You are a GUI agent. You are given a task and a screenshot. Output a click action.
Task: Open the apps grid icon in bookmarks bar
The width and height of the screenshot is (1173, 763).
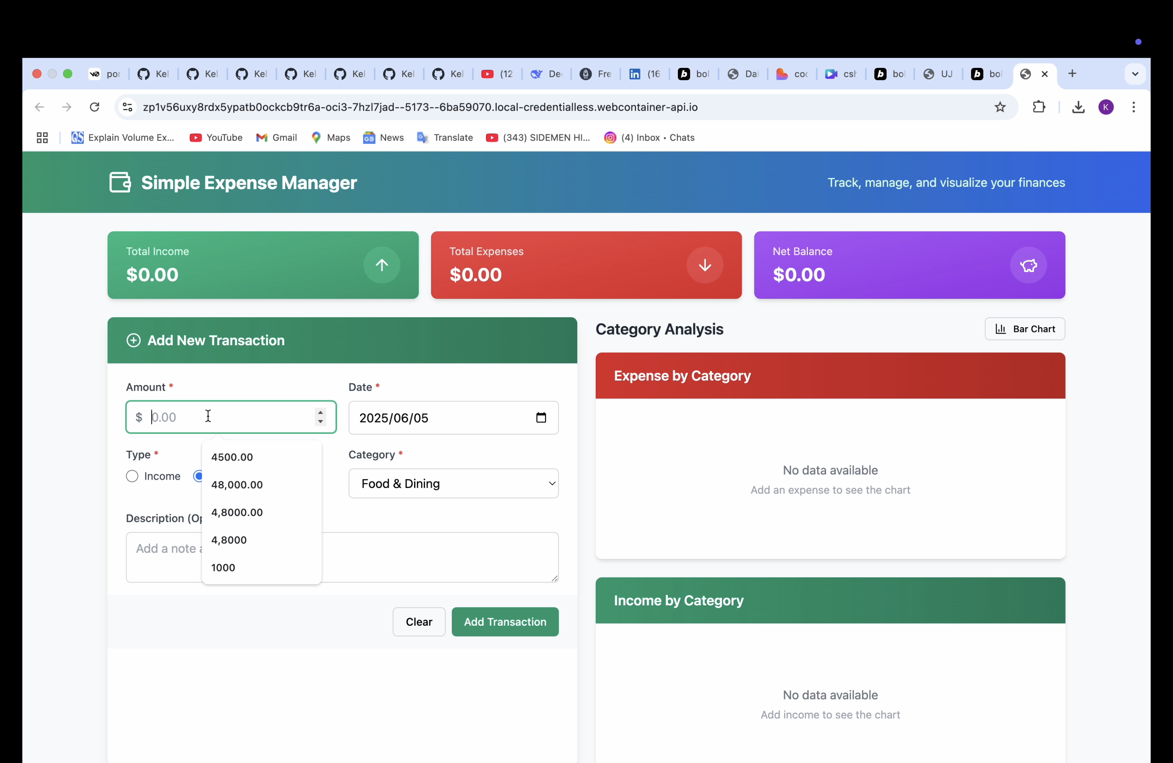click(42, 138)
